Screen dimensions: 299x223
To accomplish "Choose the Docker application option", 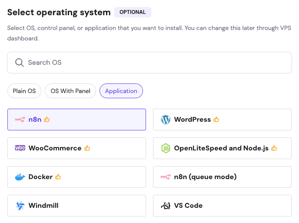I will 76,177.
